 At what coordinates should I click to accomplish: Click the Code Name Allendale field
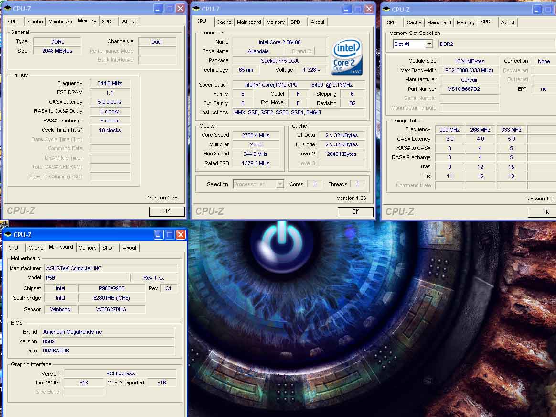258,51
